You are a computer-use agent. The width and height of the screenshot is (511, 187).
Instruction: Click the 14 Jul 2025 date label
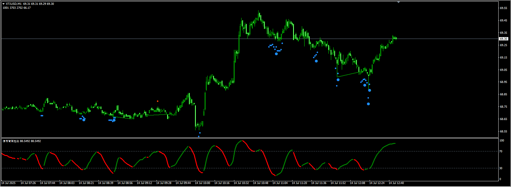(x=8, y=183)
